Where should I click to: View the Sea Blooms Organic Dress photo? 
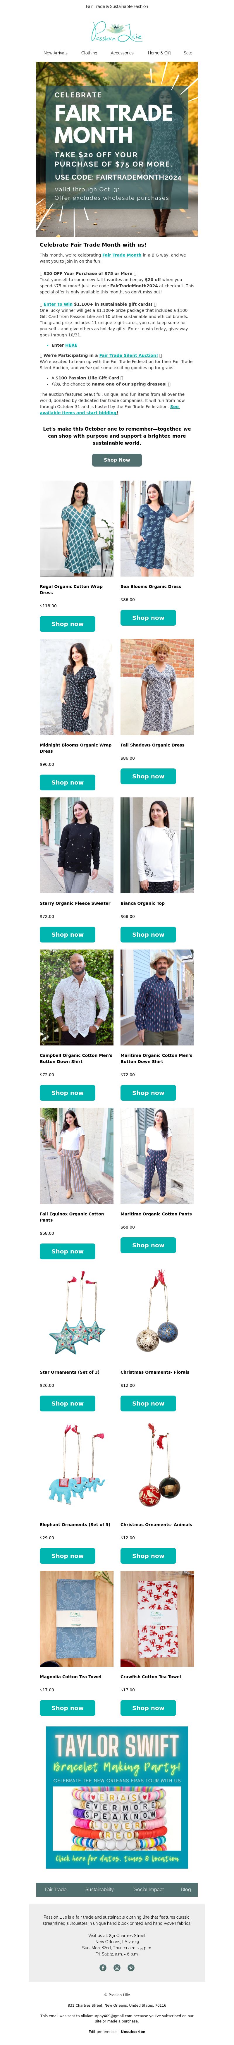point(157,528)
